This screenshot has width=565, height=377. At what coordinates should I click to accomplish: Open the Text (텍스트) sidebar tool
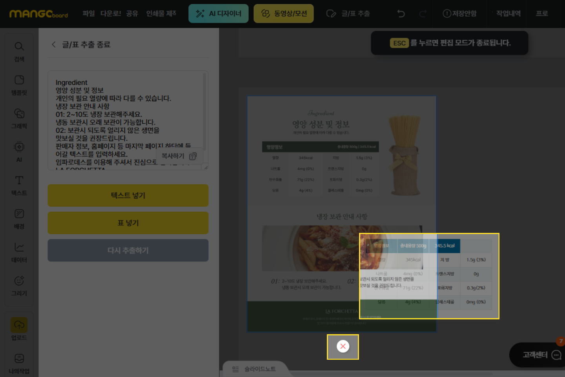tap(19, 185)
